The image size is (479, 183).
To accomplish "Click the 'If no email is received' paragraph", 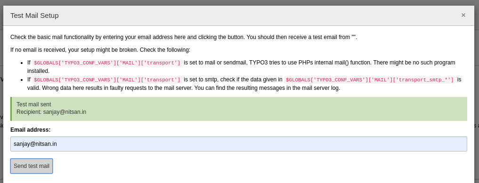I will tap(100, 50).
